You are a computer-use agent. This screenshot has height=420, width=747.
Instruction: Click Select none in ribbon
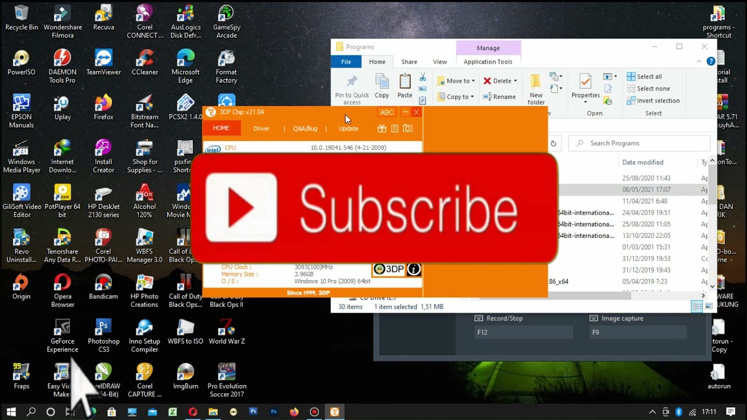pyautogui.click(x=648, y=89)
